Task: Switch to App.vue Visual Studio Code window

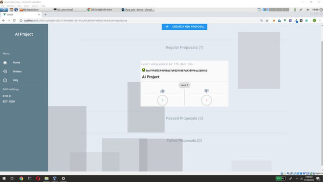Action: pos(138,10)
